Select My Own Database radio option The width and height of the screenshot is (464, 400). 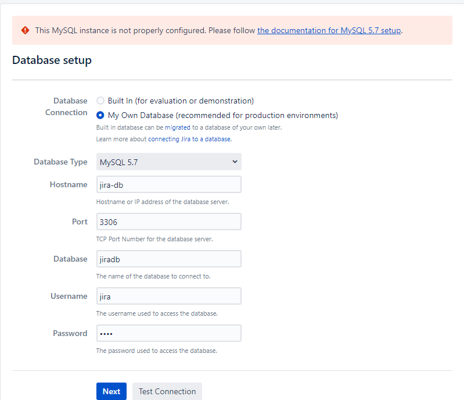pyautogui.click(x=100, y=115)
